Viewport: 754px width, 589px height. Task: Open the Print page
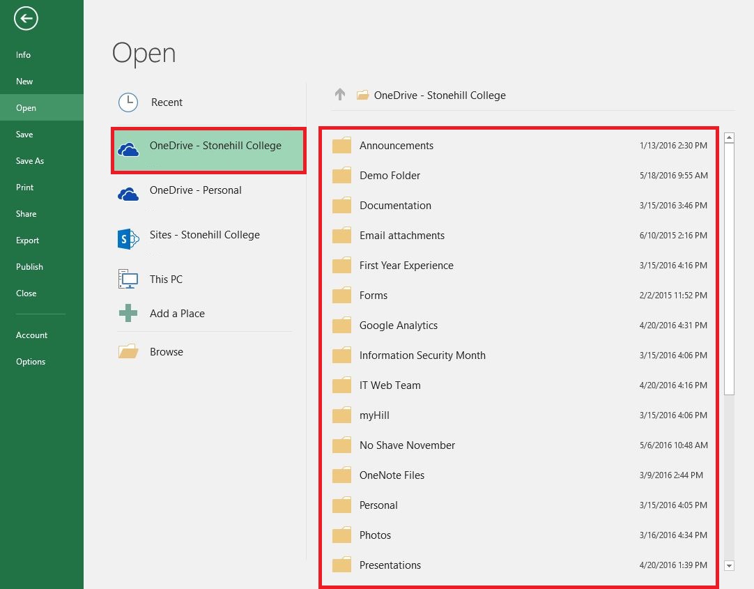coord(42,187)
